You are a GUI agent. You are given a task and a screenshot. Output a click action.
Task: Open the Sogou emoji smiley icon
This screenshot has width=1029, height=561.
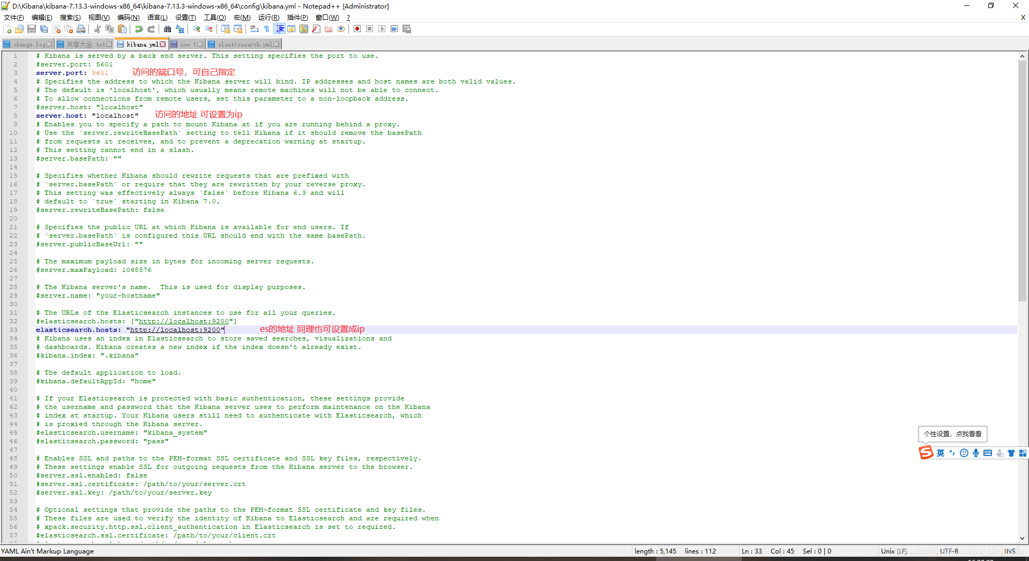pyautogui.click(x=964, y=453)
